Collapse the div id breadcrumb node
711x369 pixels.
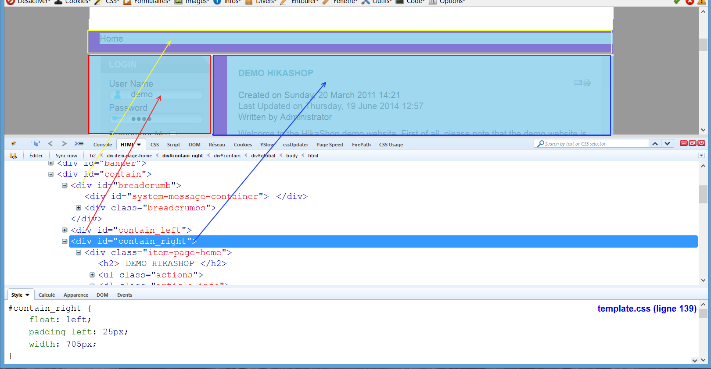65,185
